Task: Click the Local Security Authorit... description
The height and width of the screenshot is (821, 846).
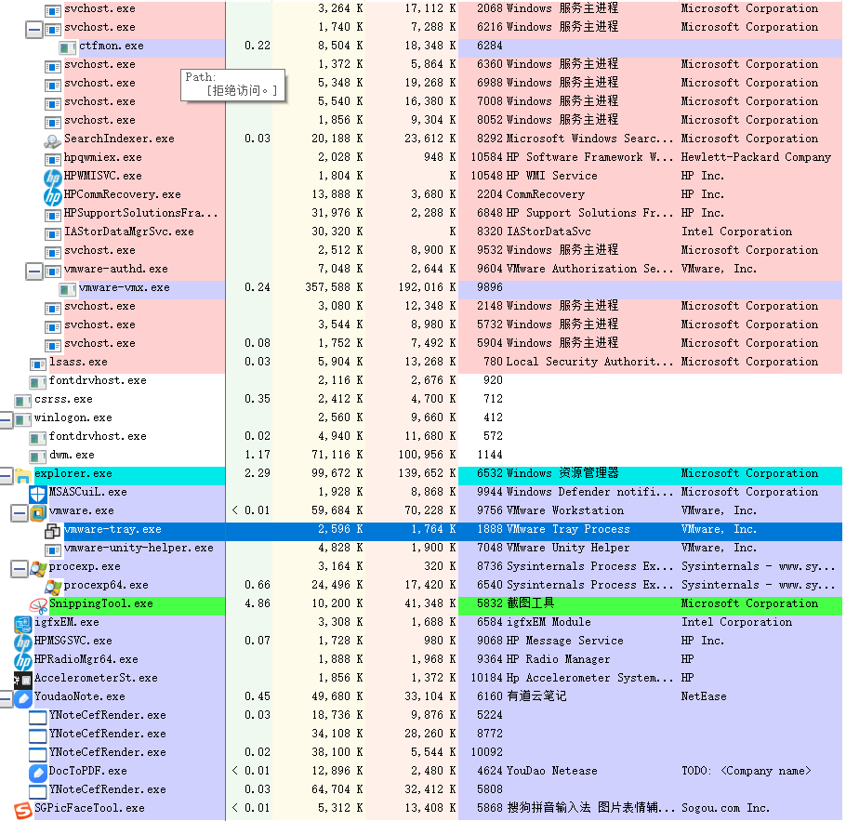Action: (x=589, y=363)
